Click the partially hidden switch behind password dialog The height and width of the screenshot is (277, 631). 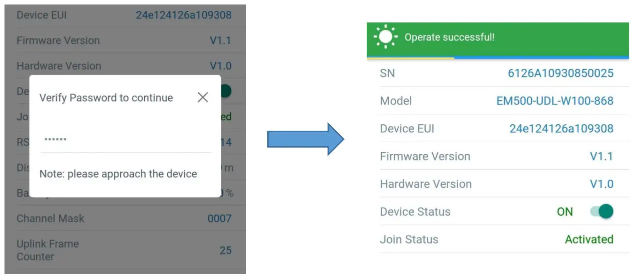[226, 91]
